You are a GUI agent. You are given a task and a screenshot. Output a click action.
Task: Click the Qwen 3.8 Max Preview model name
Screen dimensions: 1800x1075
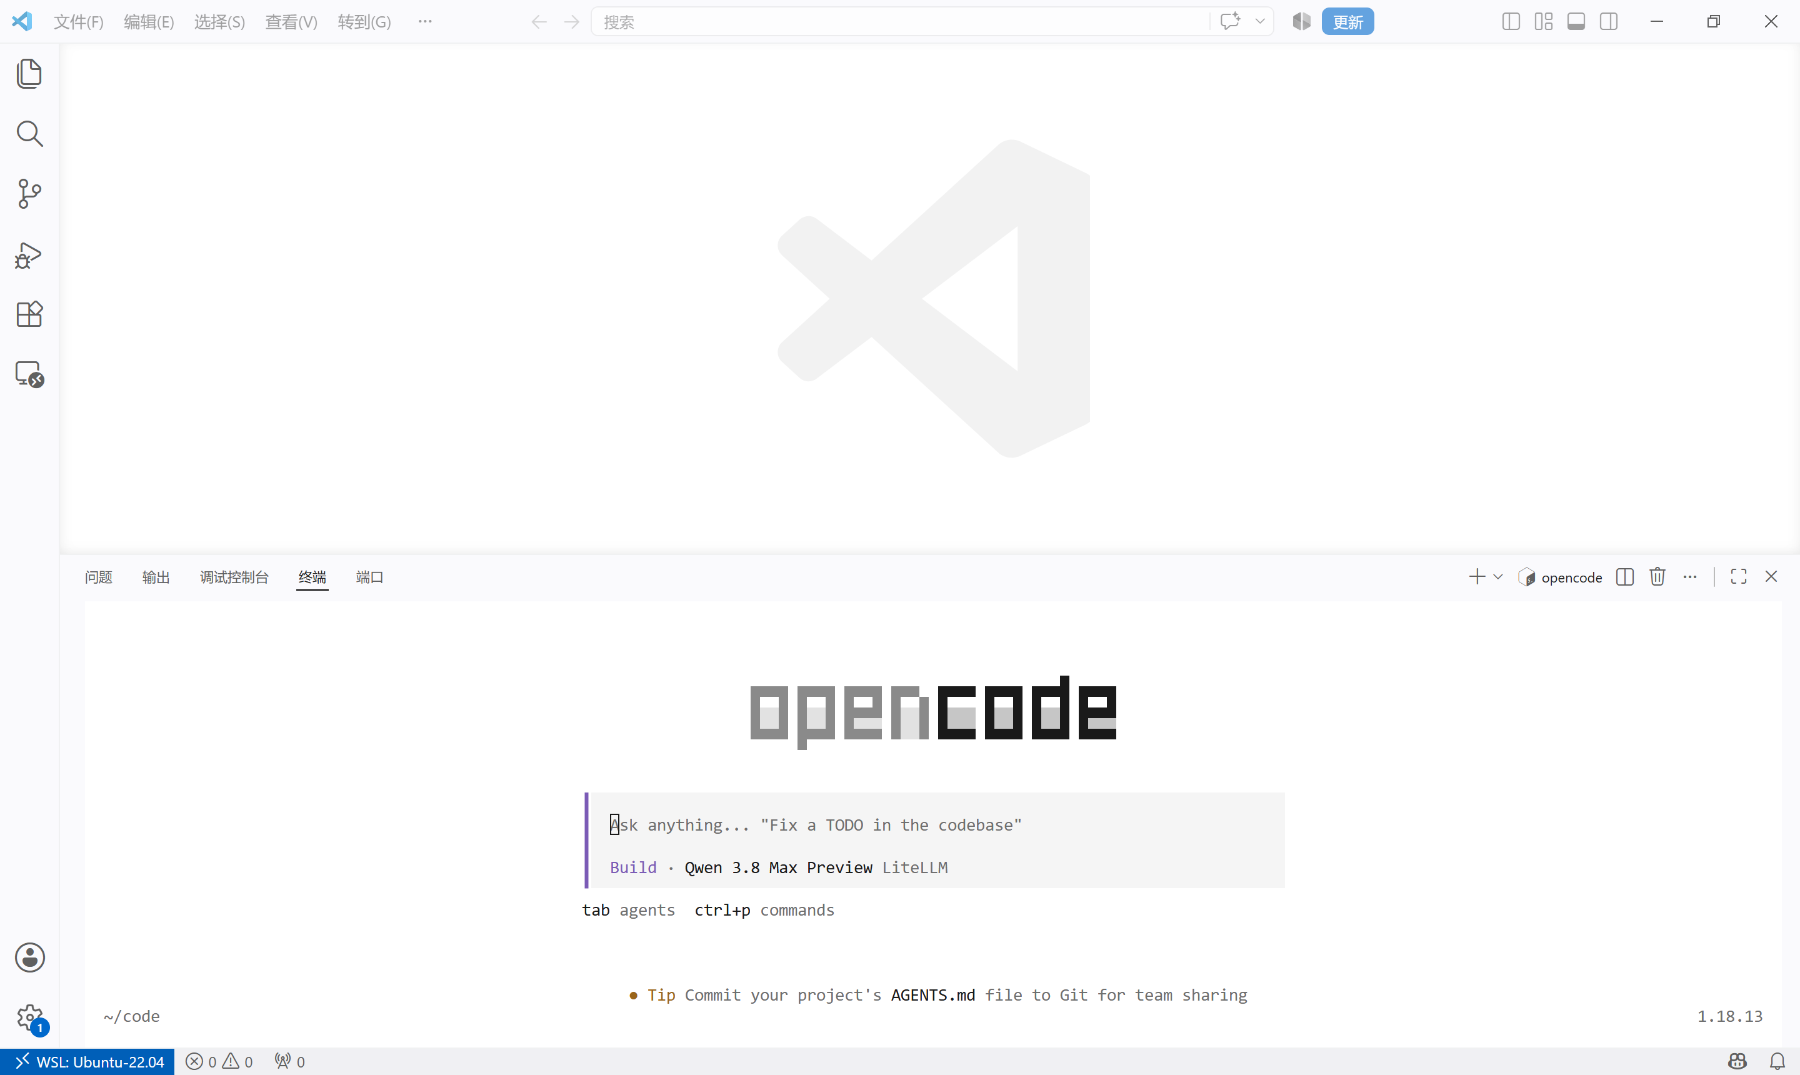tap(779, 868)
